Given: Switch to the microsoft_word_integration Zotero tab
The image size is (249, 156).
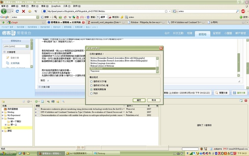Looking at the screenshot, I should (105, 22).
